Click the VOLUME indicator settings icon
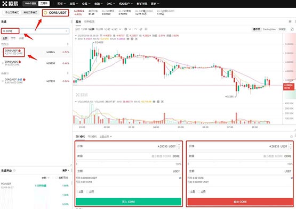Screen dimensions: 296x209 click(x=158, y=102)
